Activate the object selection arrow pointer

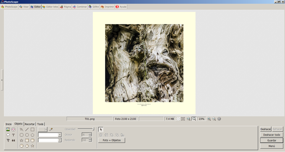[101, 129]
